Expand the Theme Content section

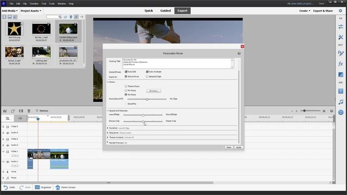tap(108, 137)
